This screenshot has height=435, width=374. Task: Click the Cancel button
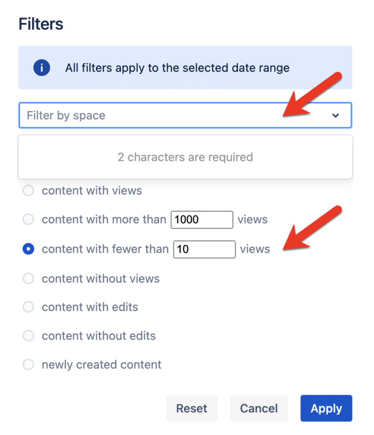coord(259,408)
